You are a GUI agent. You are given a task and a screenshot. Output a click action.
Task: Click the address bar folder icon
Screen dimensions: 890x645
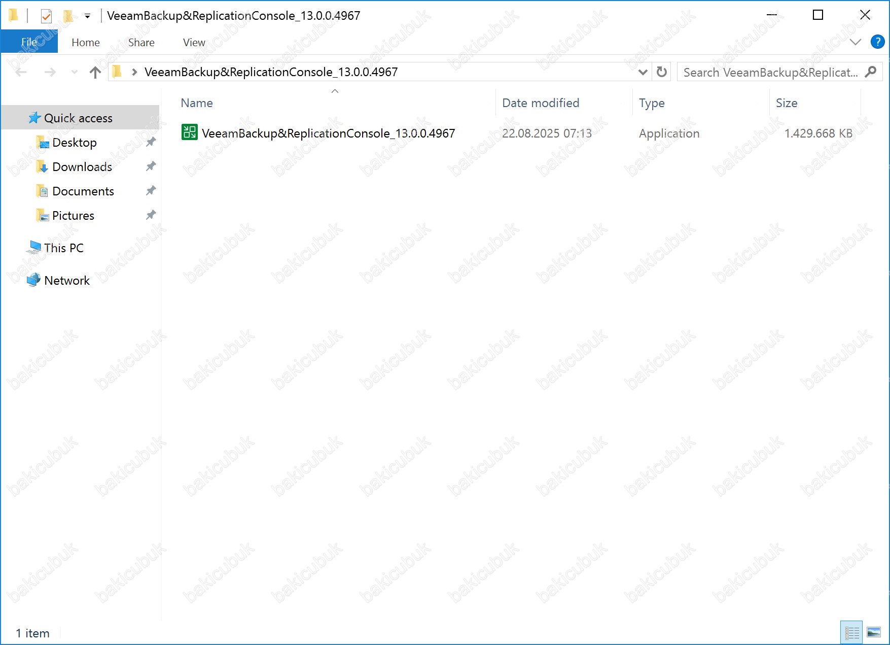pos(117,72)
